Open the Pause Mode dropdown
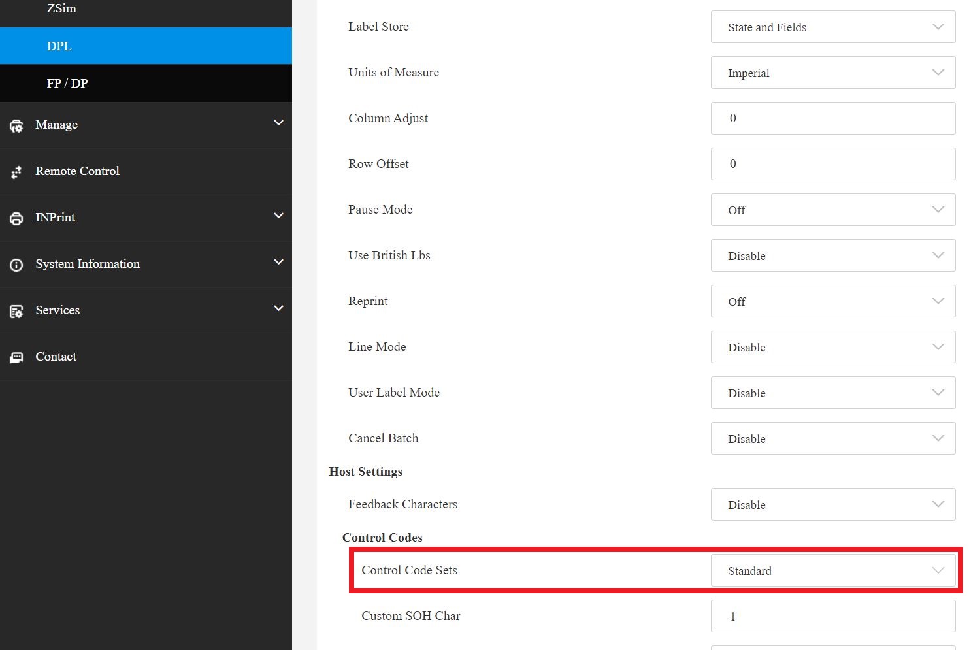The height and width of the screenshot is (650, 969). click(833, 210)
